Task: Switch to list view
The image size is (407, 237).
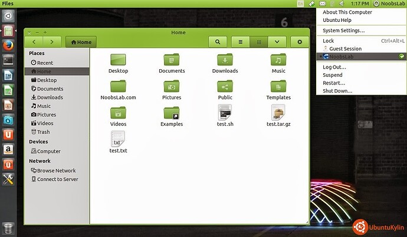Action: [x=240, y=42]
